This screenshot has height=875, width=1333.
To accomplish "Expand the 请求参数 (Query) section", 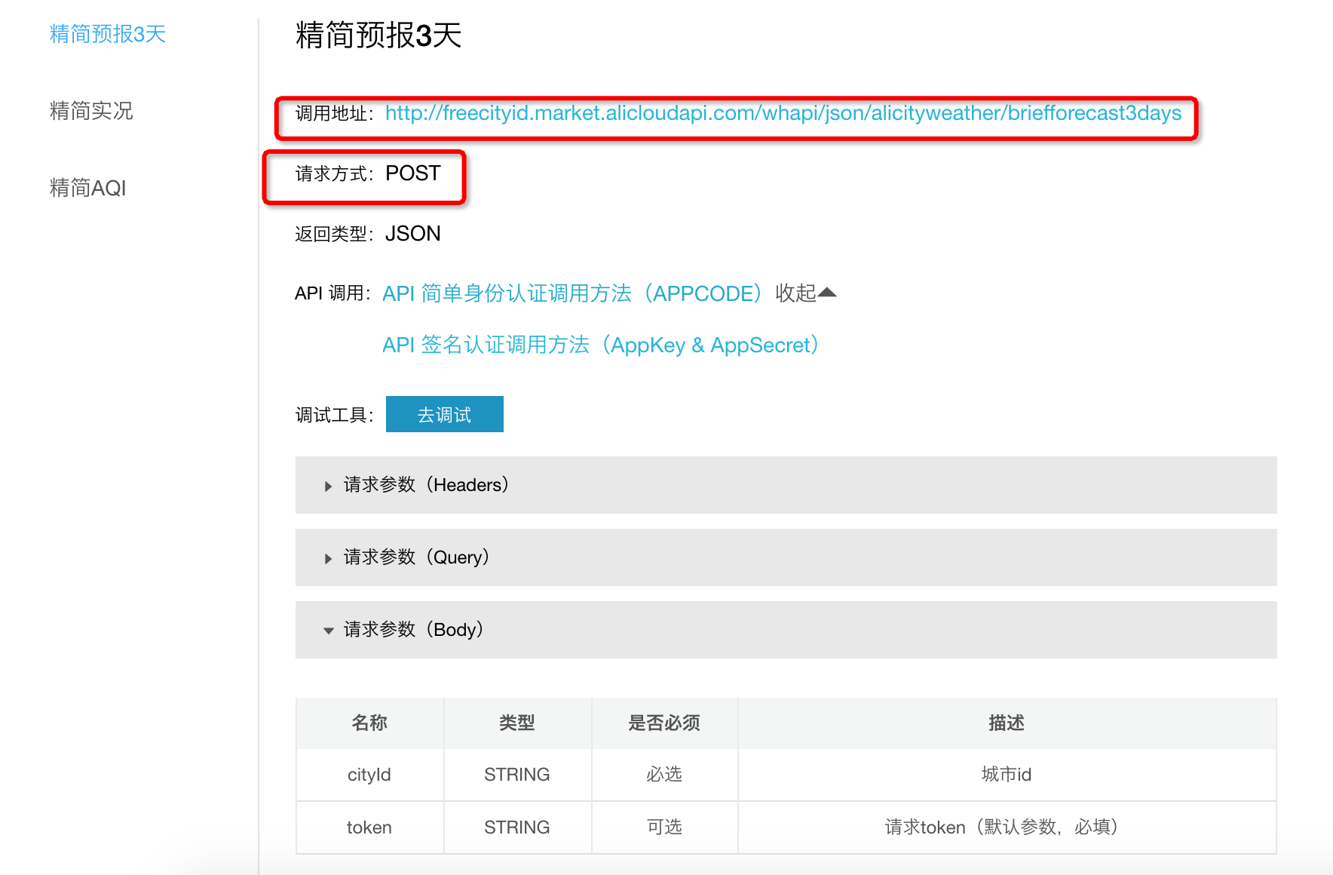I will pos(417,557).
